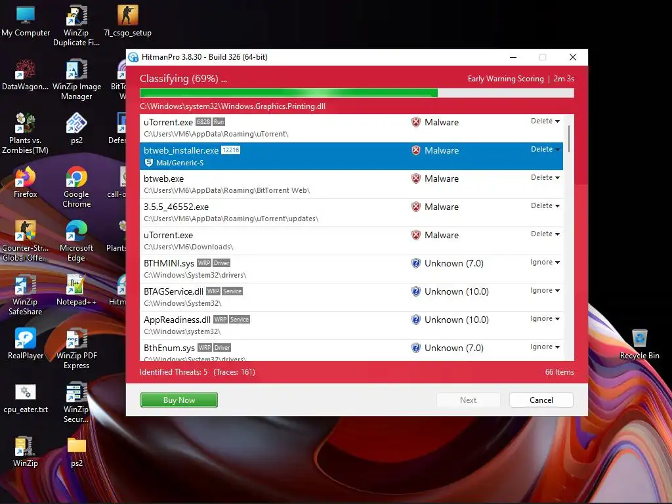Open the ps2 yellow folder
The height and width of the screenshot is (504, 672).
(x=76, y=451)
